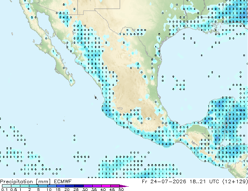
Task: Click the 'ECMWF' model label
Action: (x=63, y=182)
